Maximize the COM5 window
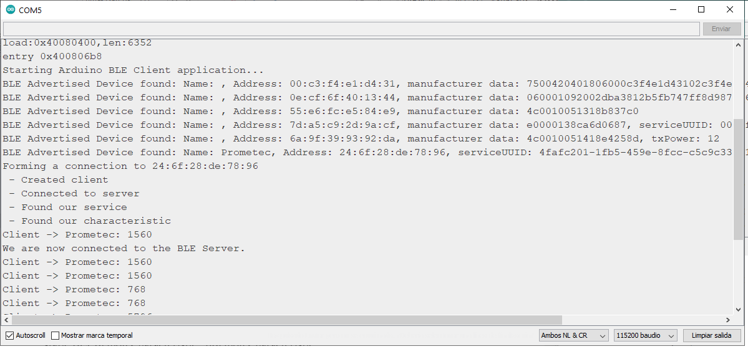 pos(701,10)
